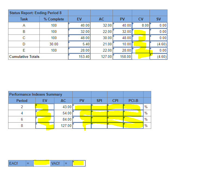Click the EACf value input field
This screenshot has height=181, width=211.
(42, 163)
